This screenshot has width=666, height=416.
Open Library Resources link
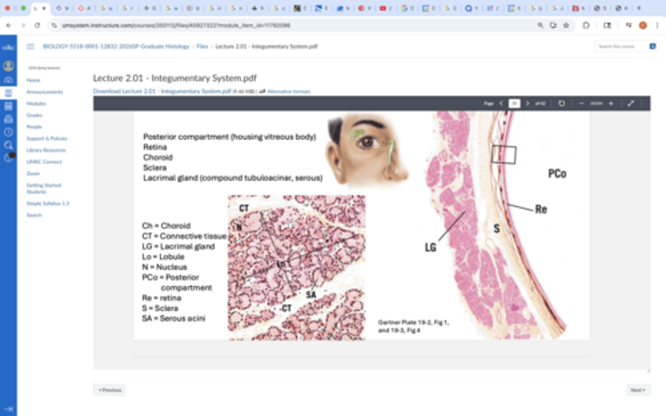(x=46, y=150)
